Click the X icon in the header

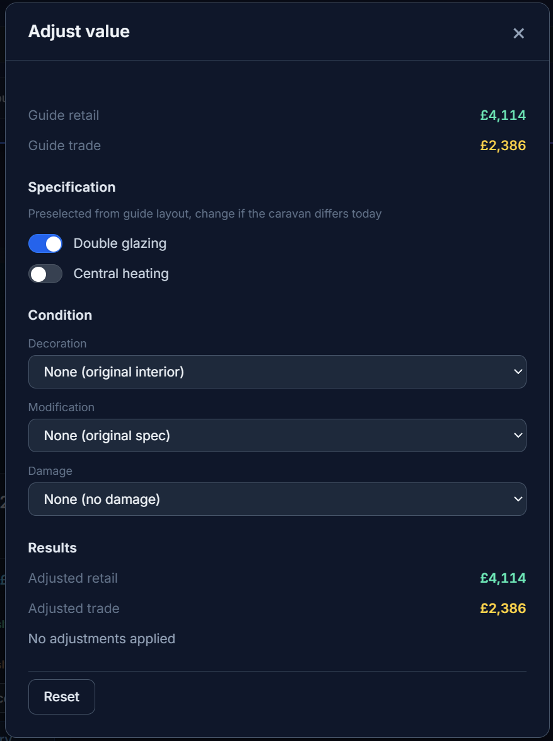tap(518, 33)
